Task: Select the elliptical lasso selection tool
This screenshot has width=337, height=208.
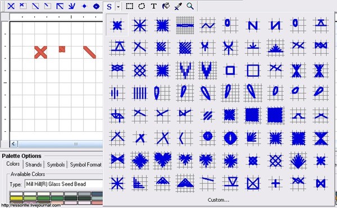Action: (142, 6)
